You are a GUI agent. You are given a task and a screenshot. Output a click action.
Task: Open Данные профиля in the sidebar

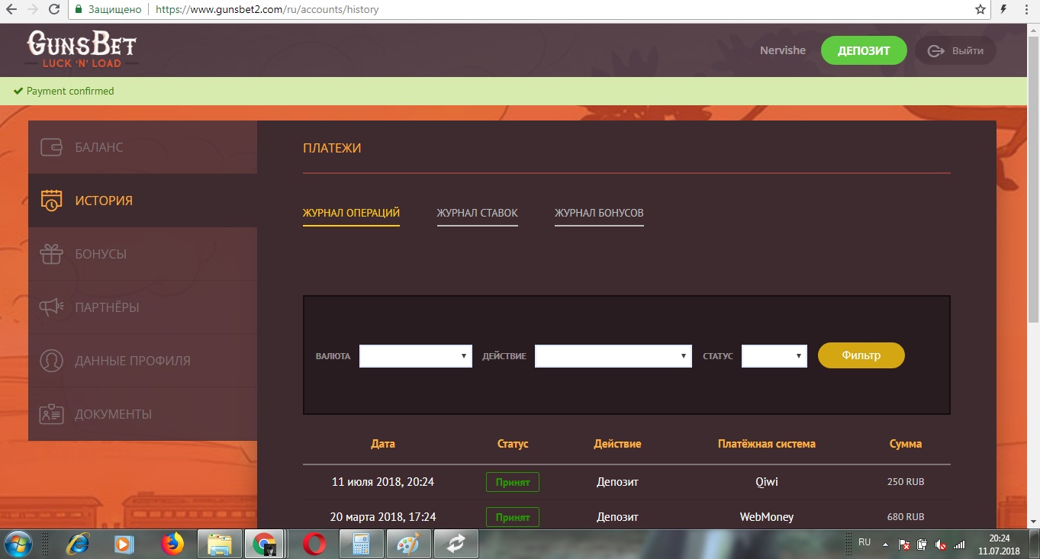tap(143, 361)
